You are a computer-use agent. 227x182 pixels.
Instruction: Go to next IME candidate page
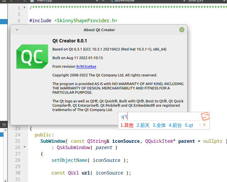pos(205,125)
